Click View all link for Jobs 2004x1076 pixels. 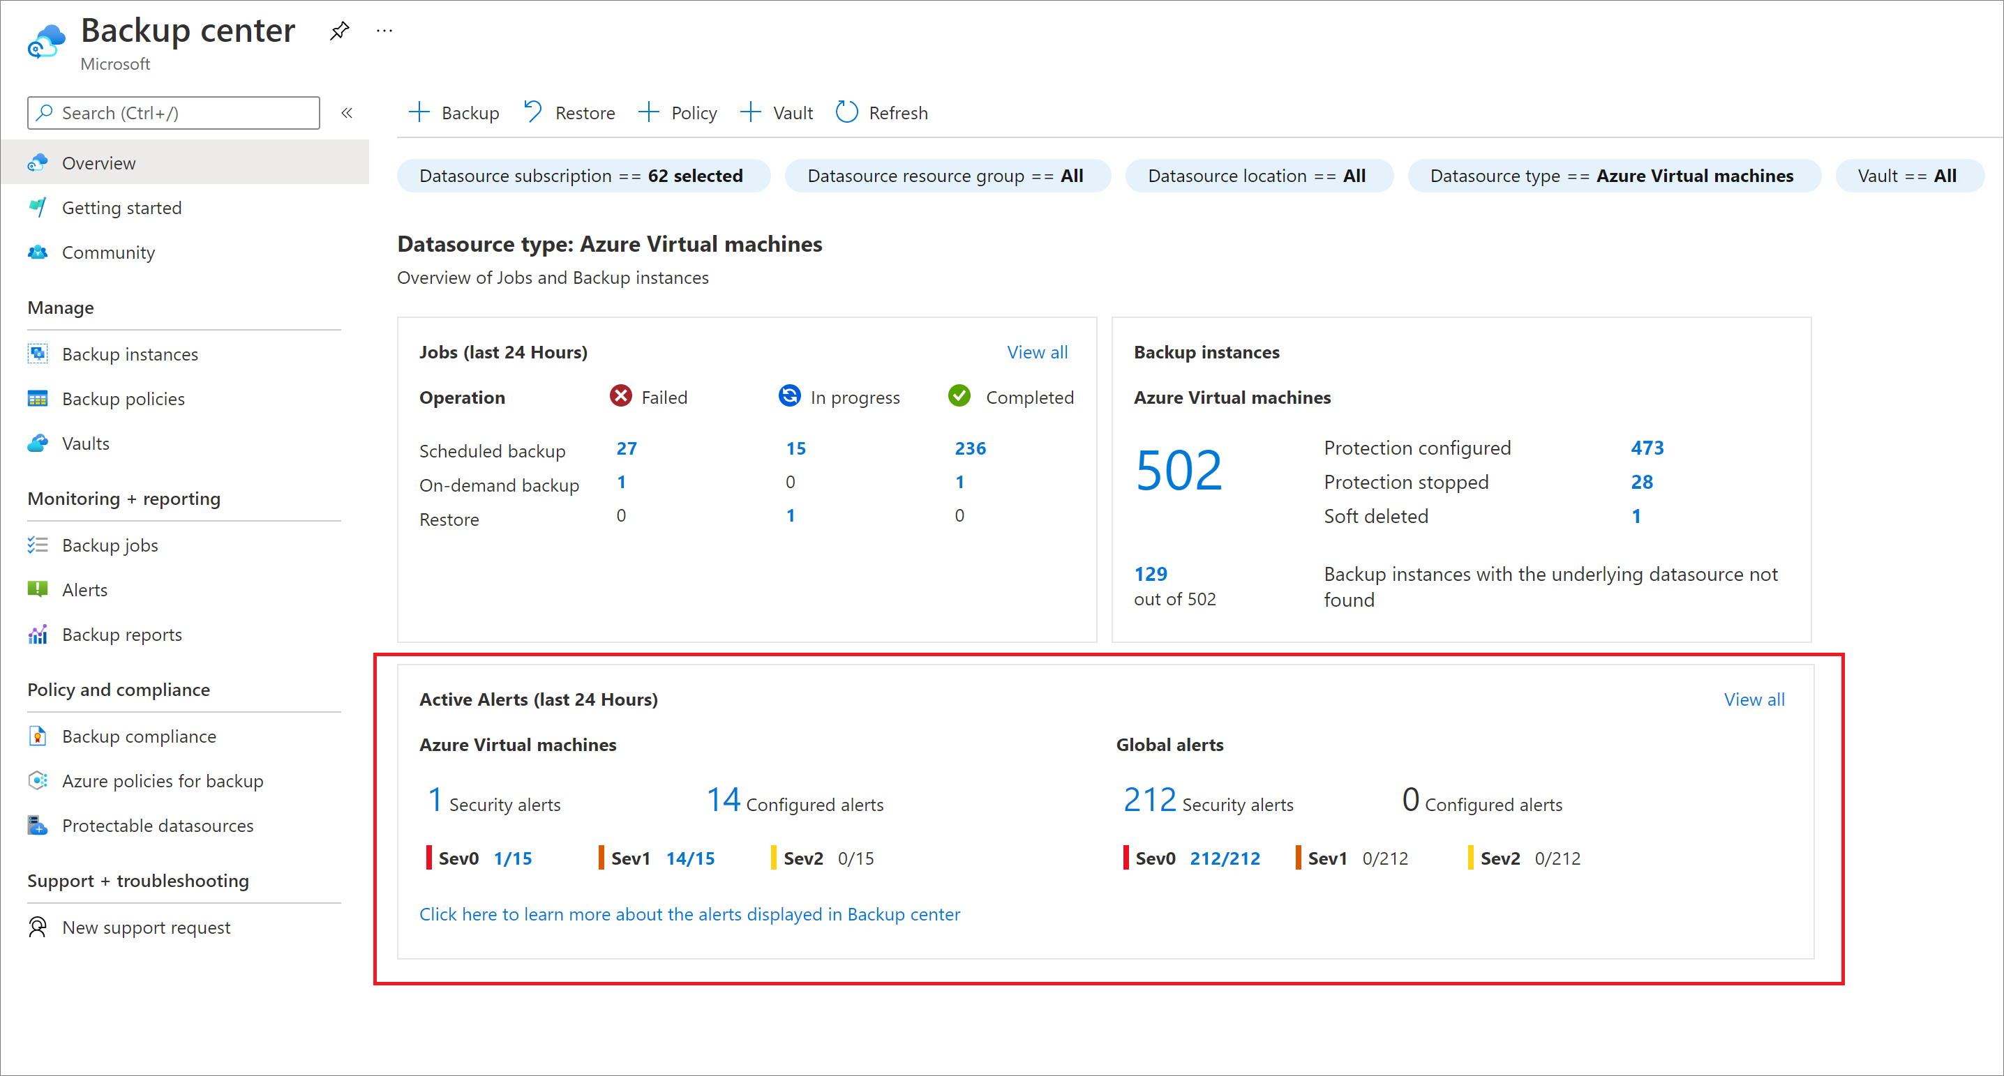(x=1039, y=352)
